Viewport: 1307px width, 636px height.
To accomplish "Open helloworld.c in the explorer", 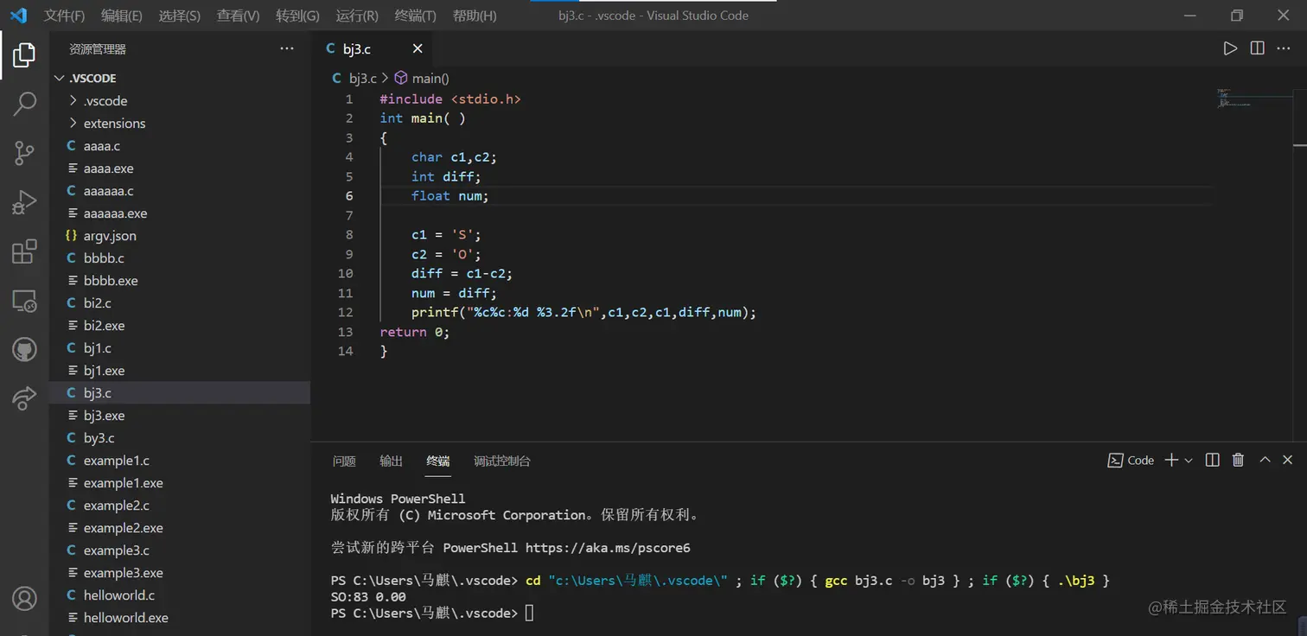I will point(180,595).
